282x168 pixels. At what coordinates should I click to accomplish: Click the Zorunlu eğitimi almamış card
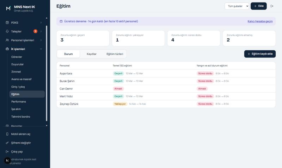tap(249, 38)
